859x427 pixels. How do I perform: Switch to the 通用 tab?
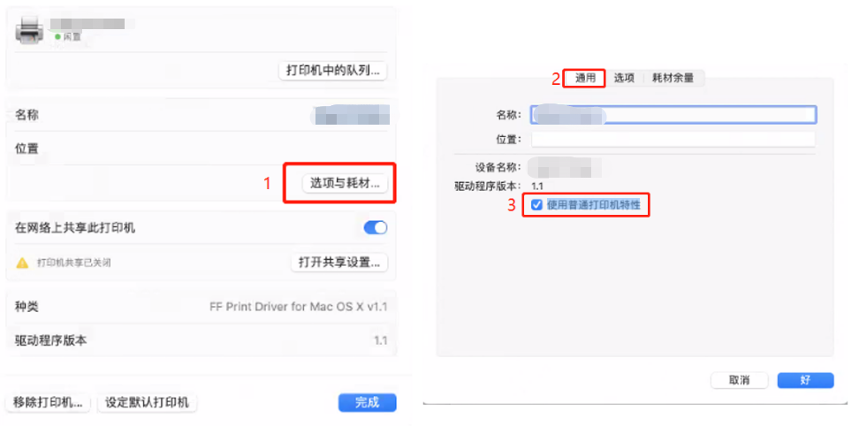coord(585,78)
